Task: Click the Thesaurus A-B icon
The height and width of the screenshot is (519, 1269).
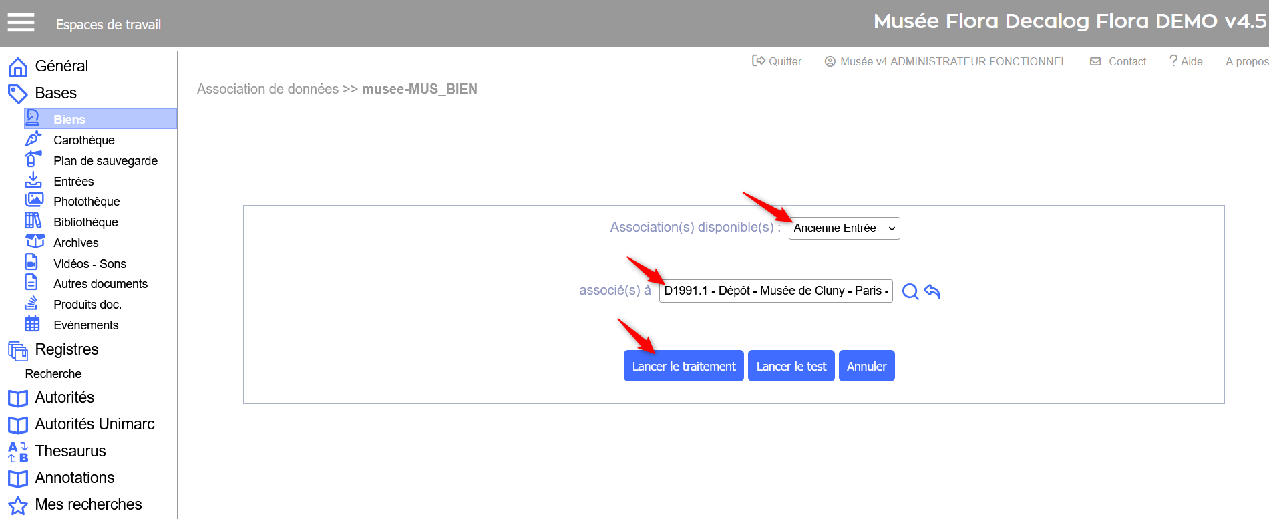Action: click(x=18, y=452)
